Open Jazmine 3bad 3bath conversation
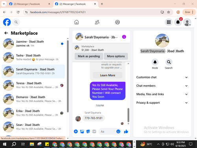Image resolution: width=197 pixels, height=148 pixels. click(33, 44)
